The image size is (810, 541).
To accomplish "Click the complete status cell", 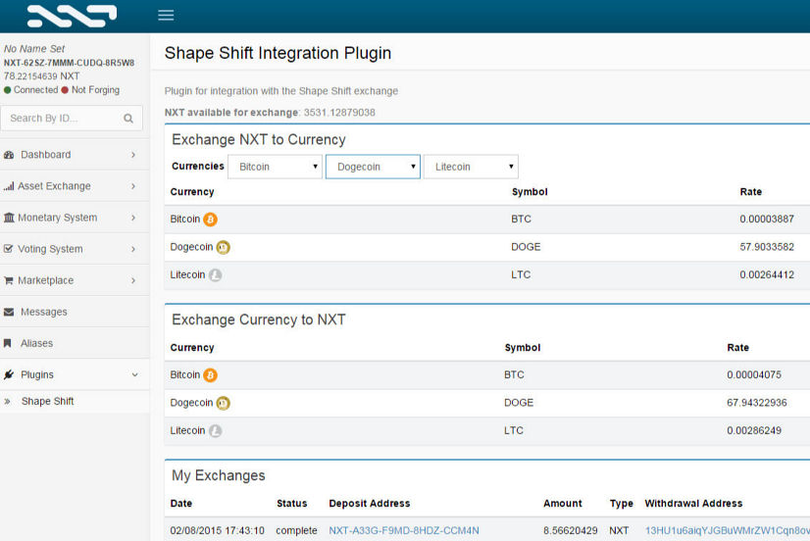I will (x=296, y=530).
